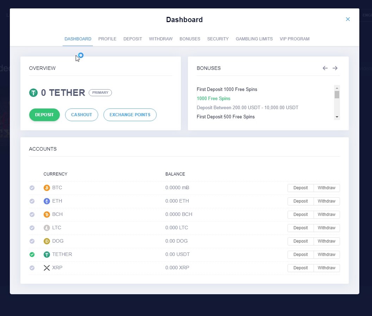The height and width of the screenshot is (316, 372).
Task: Open the Withdraw tab
Action: click(x=160, y=39)
